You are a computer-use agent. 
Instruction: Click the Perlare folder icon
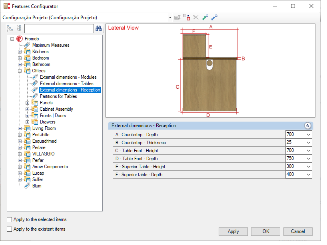pos(27,147)
